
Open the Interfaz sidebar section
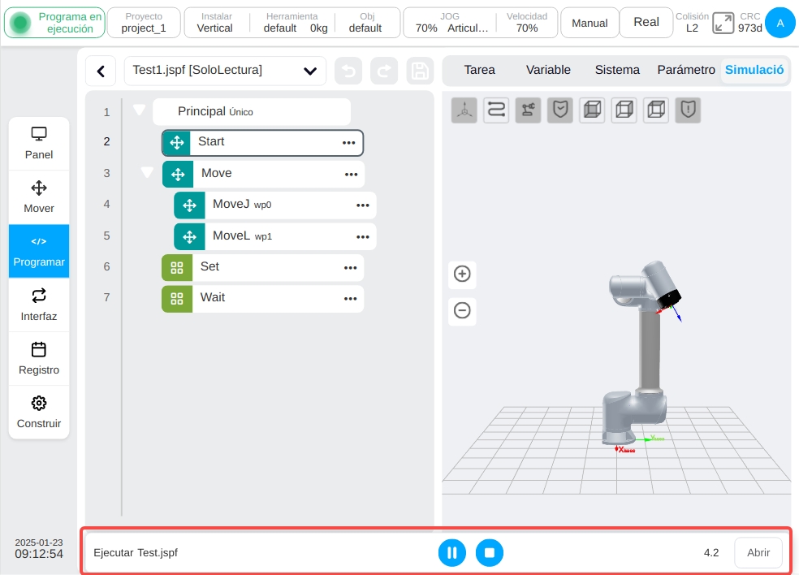[x=39, y=305]
